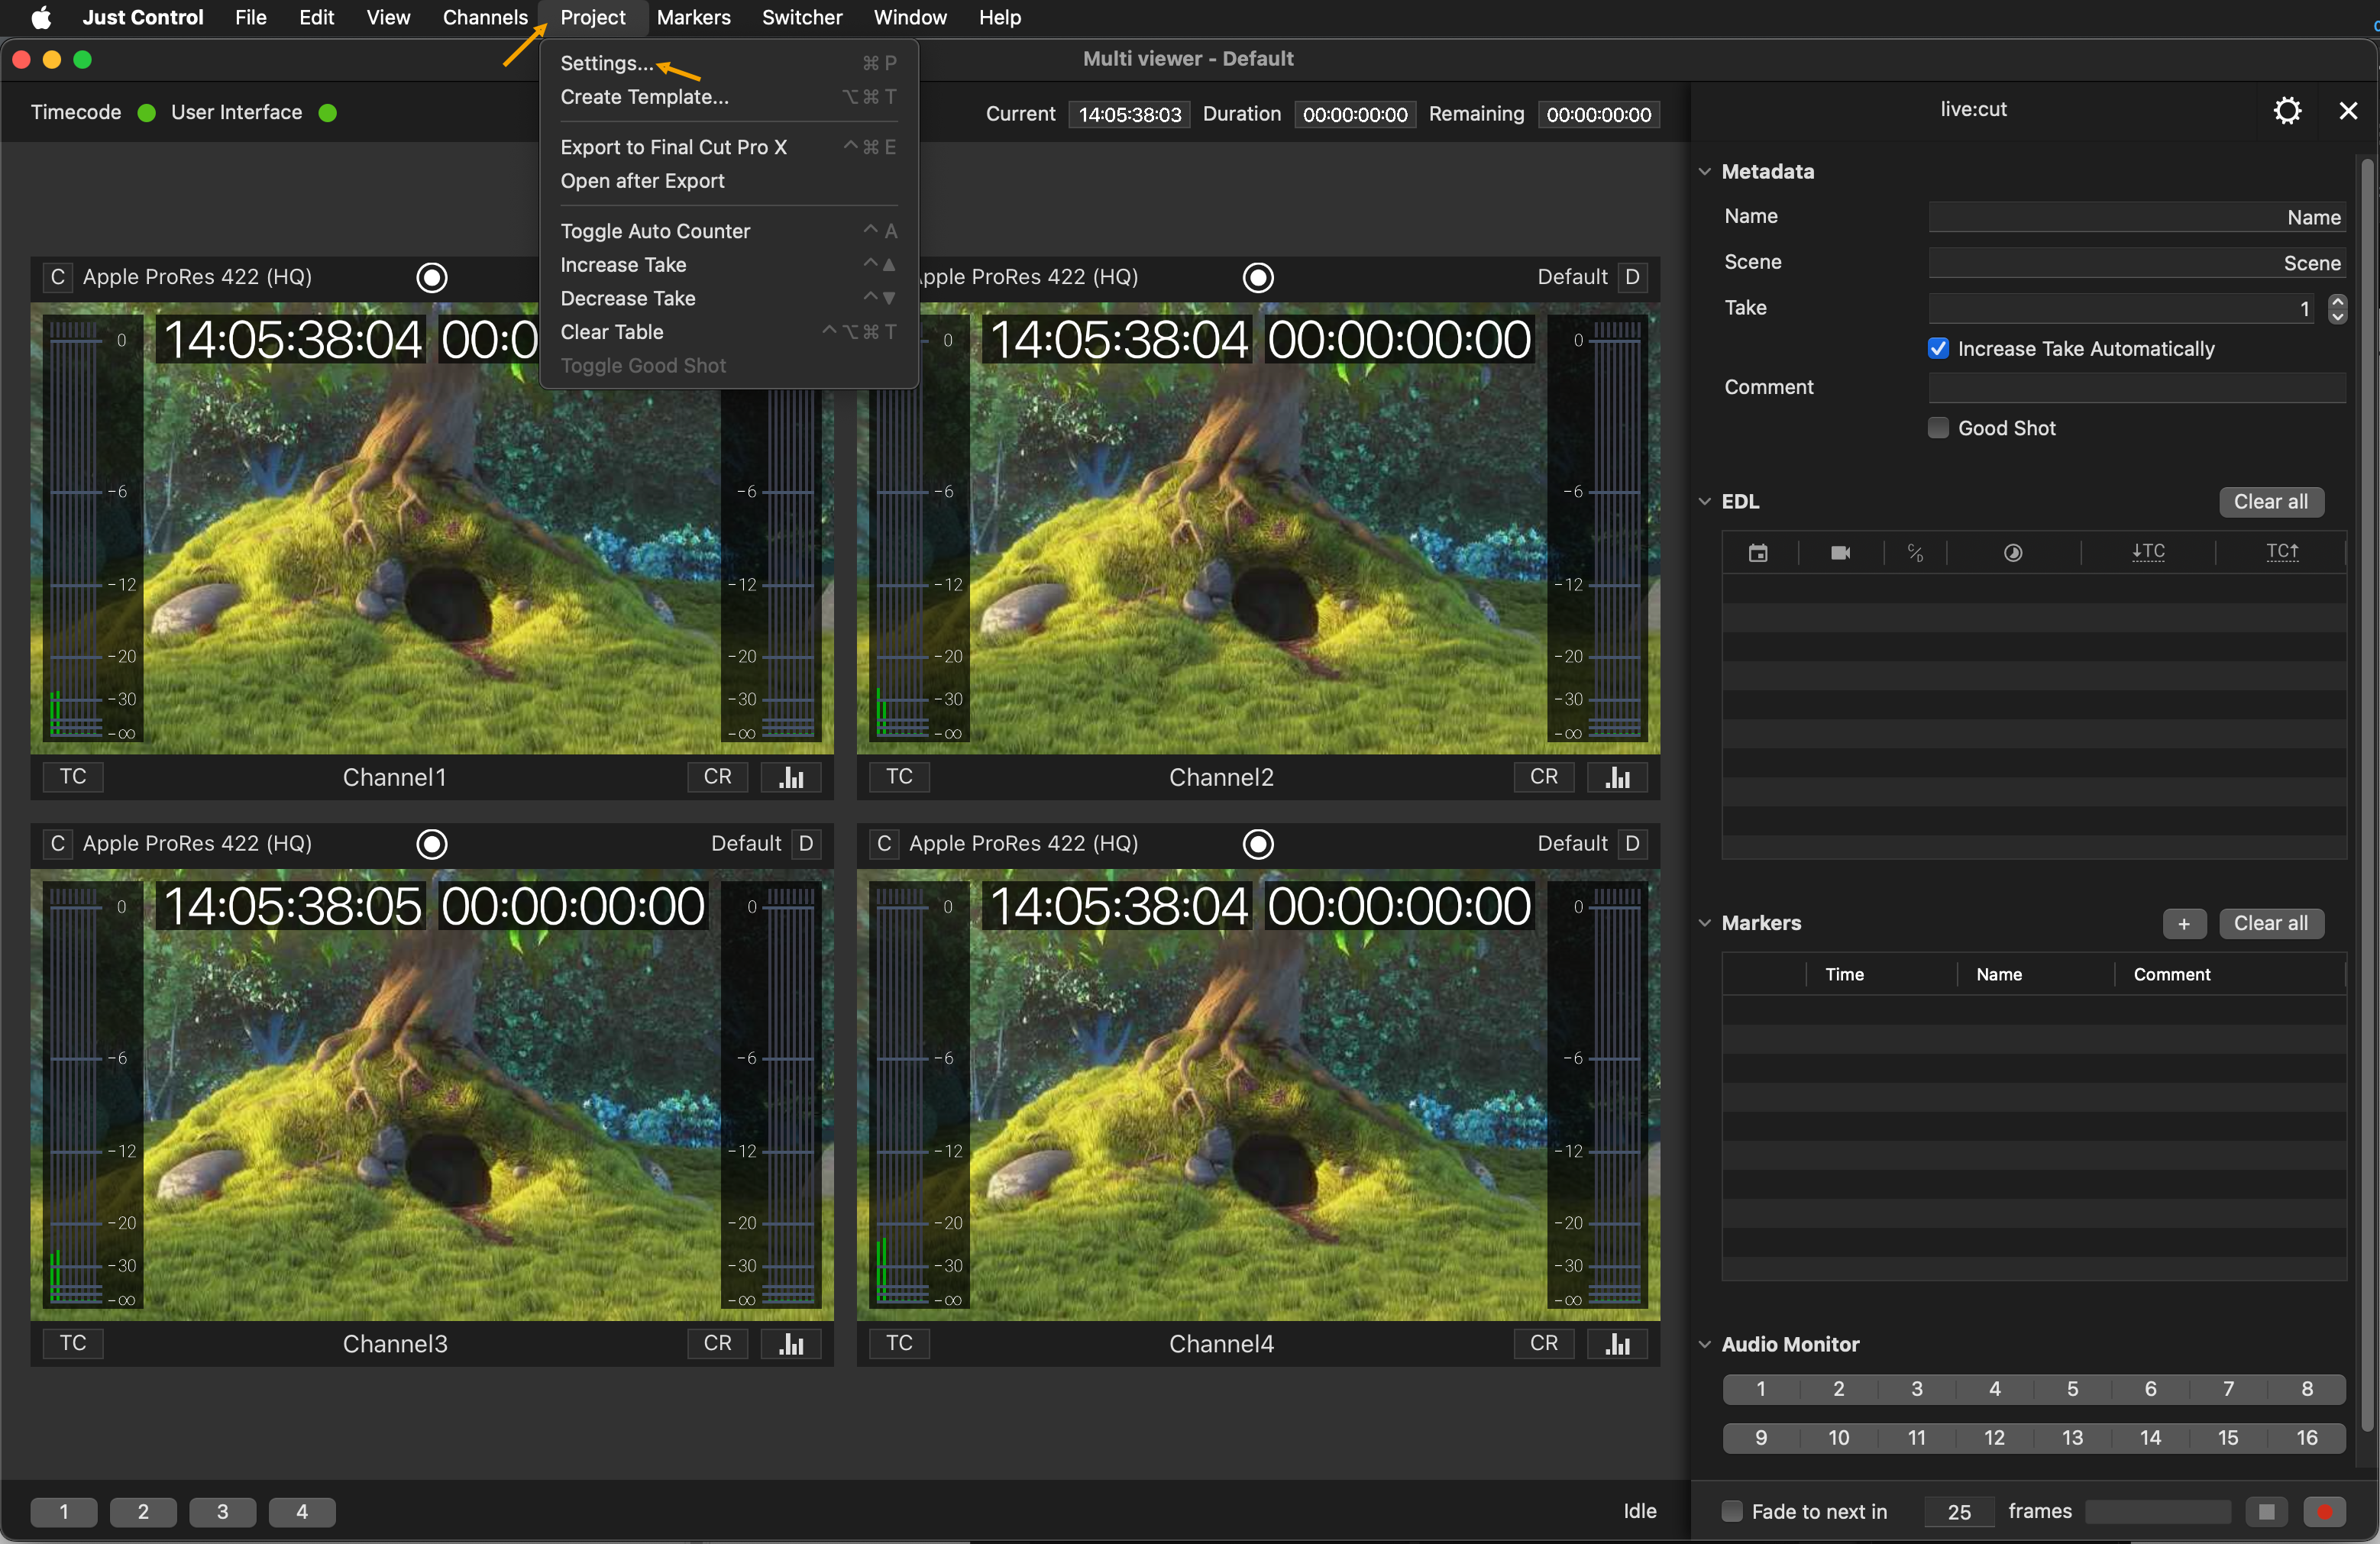This screenshot has width=2380, height=1544.
Task: Open the Markers menu
Action: click(x=694, y=17)
